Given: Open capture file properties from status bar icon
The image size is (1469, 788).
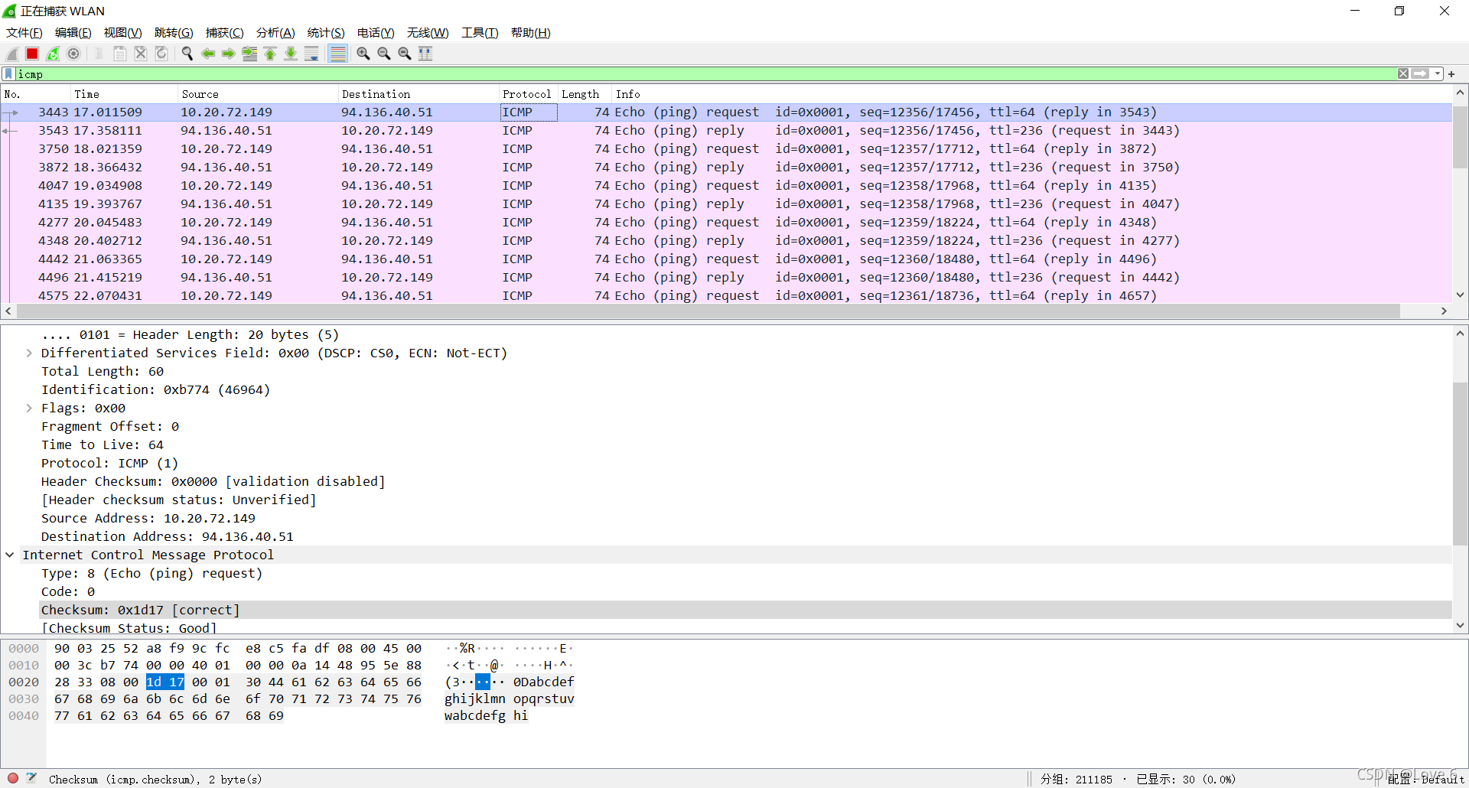Looking at the screenshot, I should [x=31, y=778].
